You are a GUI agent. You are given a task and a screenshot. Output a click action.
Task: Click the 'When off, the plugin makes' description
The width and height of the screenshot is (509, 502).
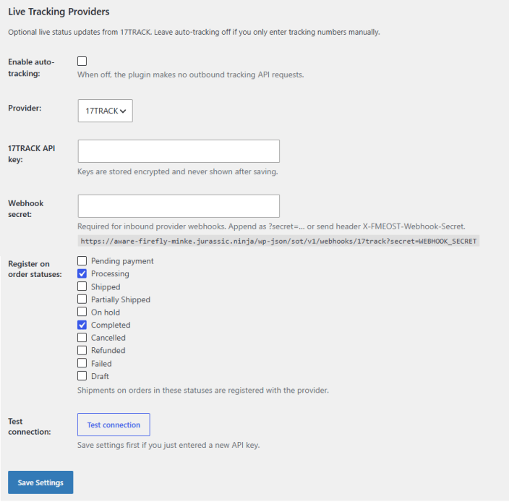click(191, 75)
